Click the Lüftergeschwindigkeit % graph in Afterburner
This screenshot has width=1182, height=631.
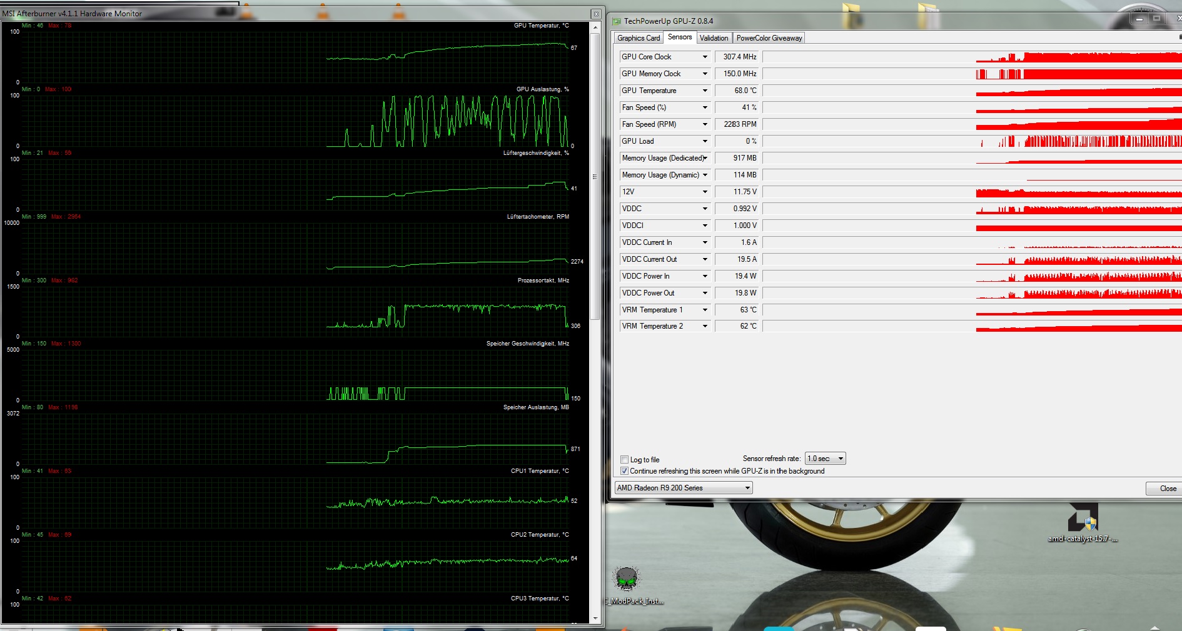(295, 184)
